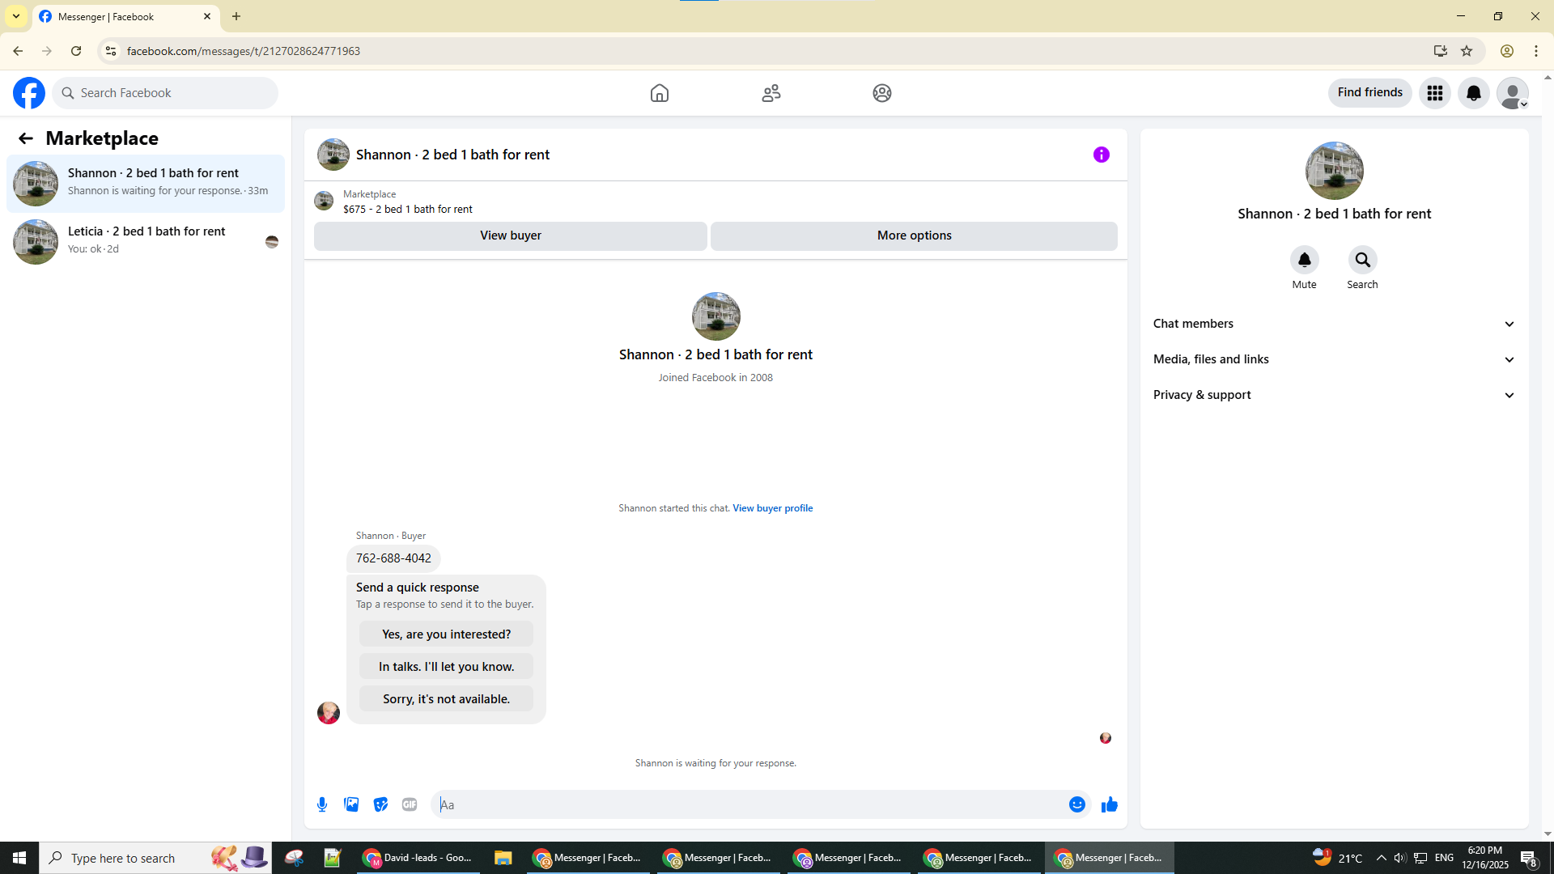The height and width of the screenshot is (874, 1554).
Task: Click the View buyer button
Action: 511,235
